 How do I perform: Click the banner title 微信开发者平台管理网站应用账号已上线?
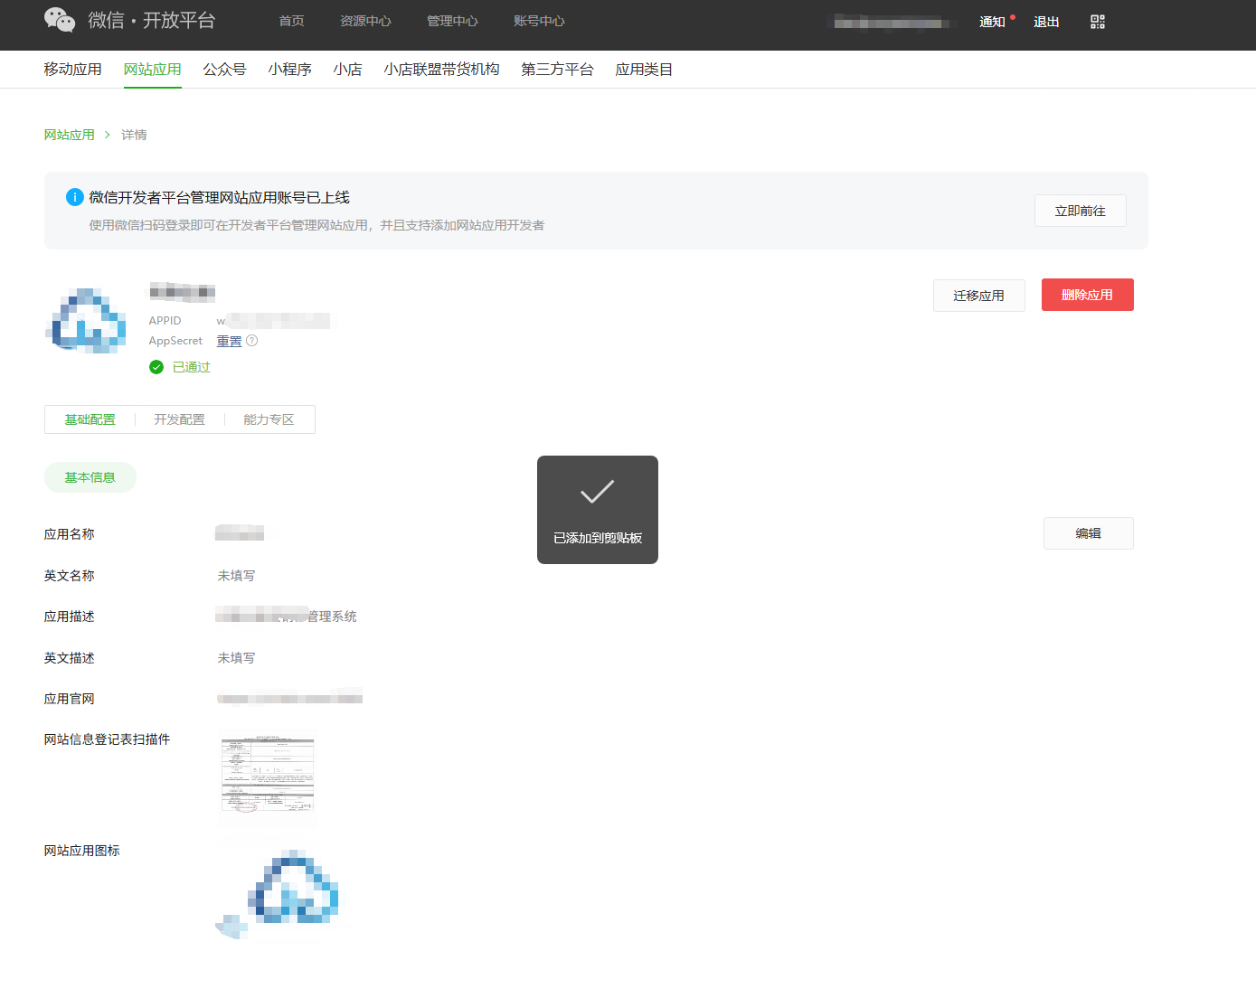[219, 197]
